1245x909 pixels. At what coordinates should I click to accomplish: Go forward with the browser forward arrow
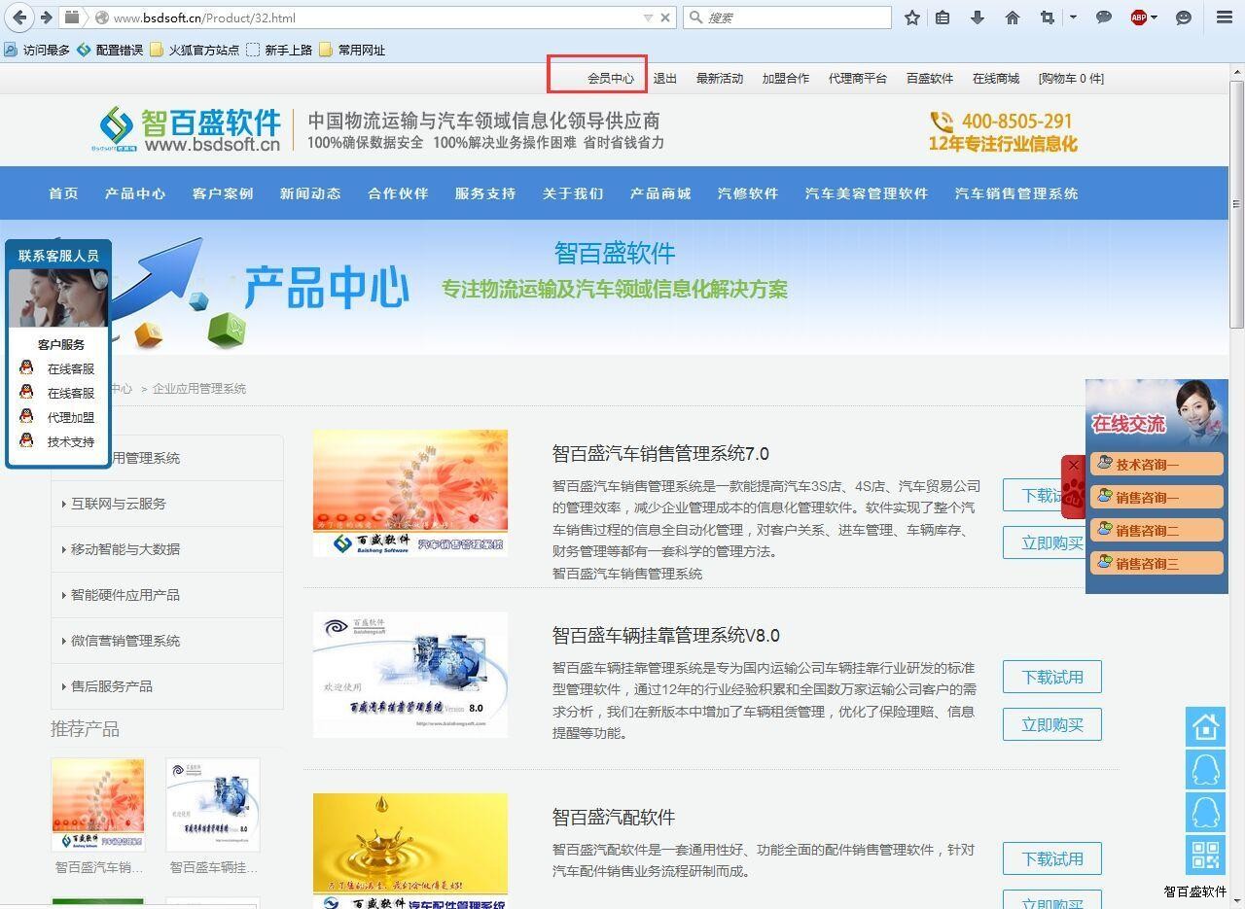point(45,17)
